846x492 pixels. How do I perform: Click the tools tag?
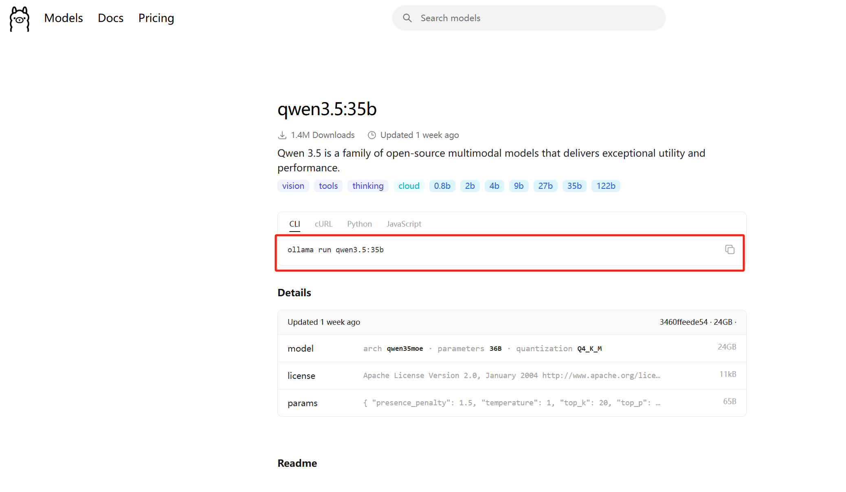(x=328, y=186)
